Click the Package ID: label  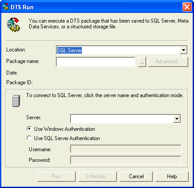click(x=19, y=82)
